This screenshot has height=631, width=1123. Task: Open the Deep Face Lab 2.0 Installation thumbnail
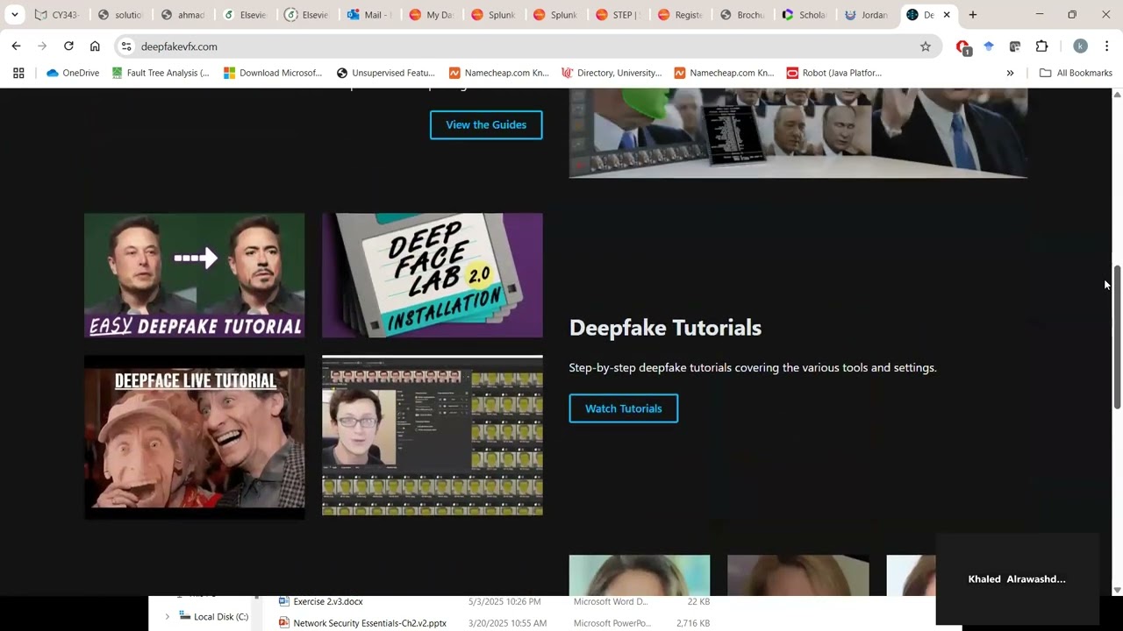tap(433, 275)
